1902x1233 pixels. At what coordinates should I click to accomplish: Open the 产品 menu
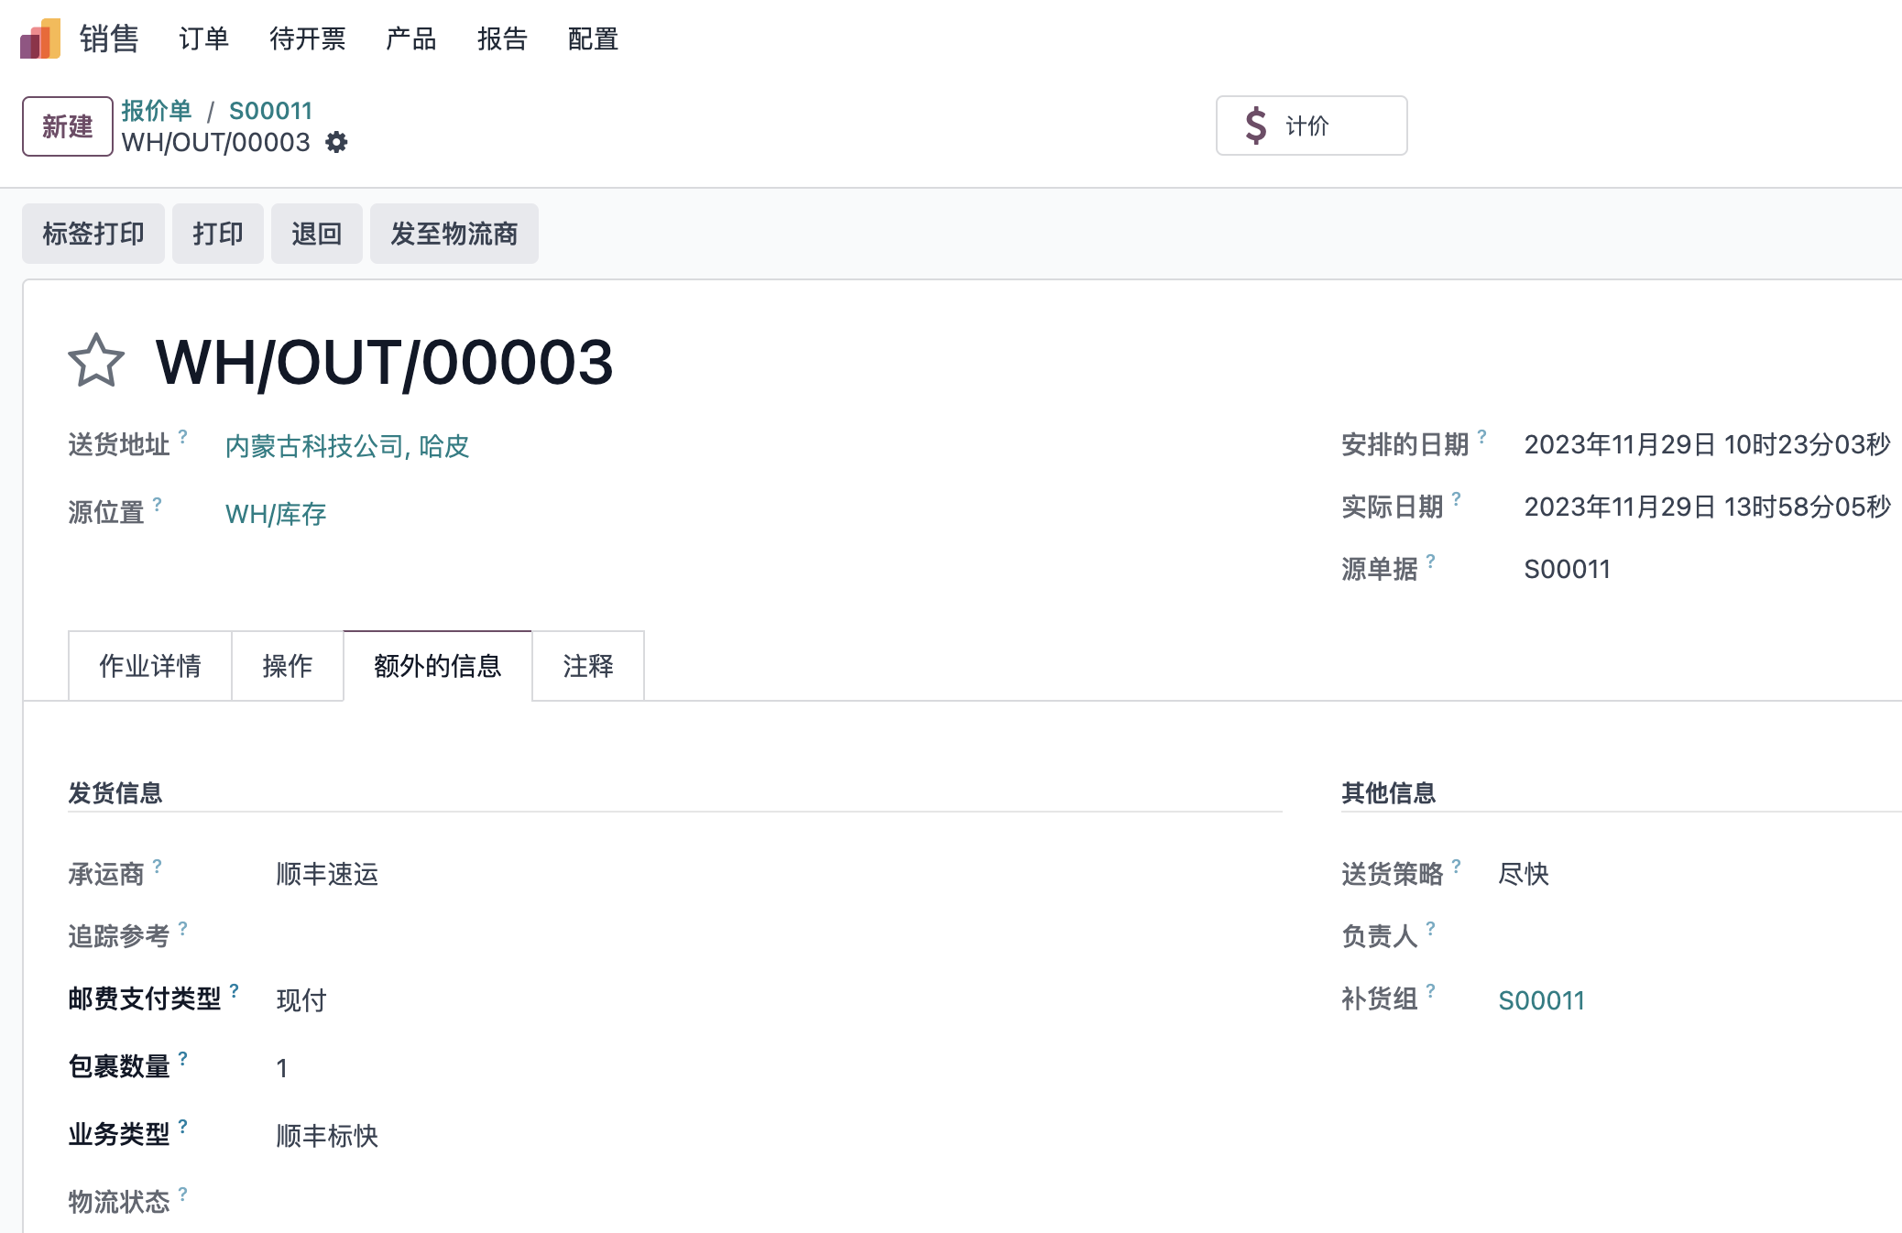click(x=410, y=39)
